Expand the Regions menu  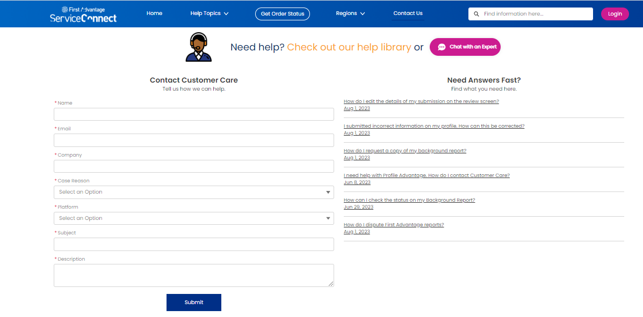tap(350, 13)
